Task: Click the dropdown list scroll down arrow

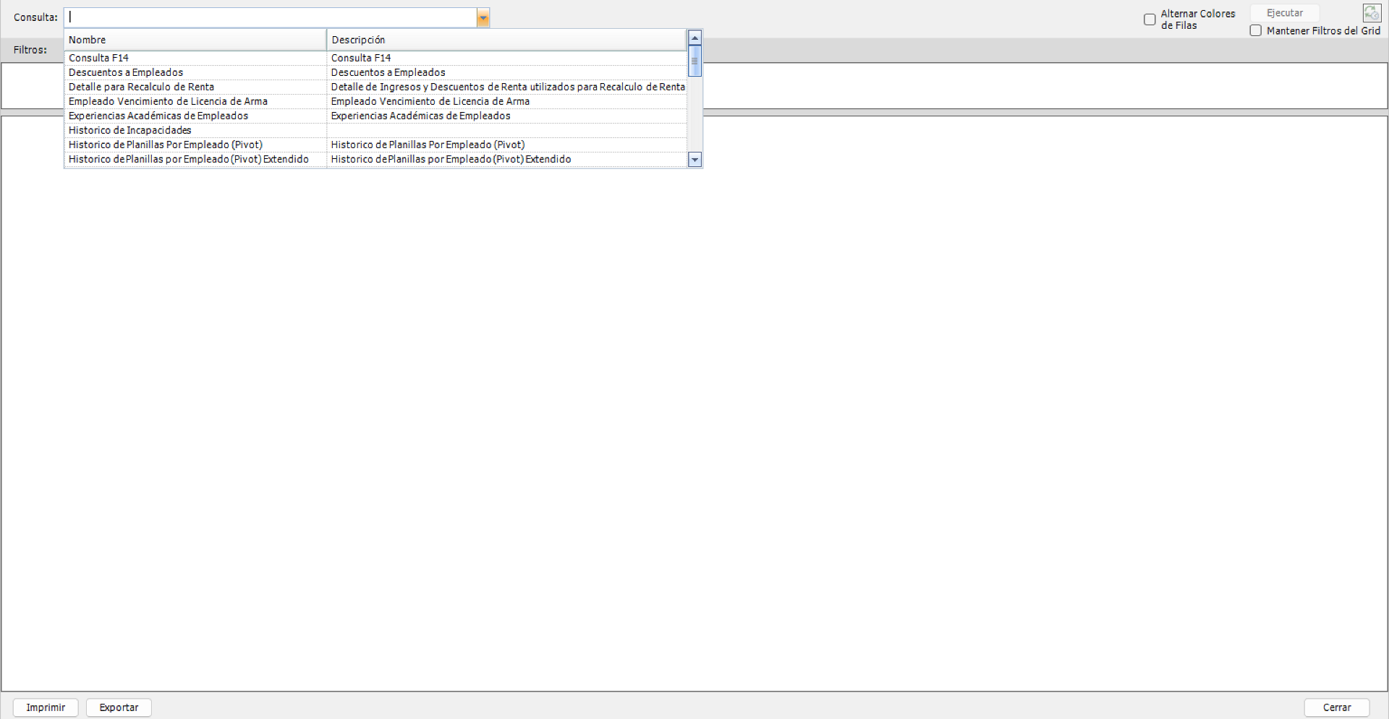Action: (694, 160)
